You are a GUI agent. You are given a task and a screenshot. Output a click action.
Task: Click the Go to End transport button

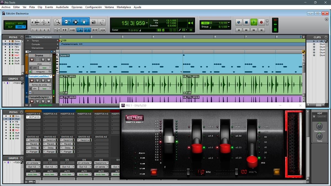tap(261, 30)
